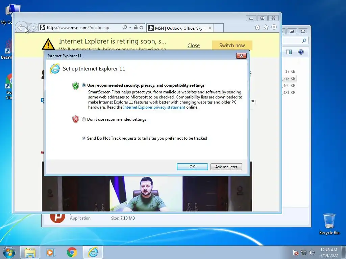Close the Internet Explorer 11 setup dialog
Screen dimensions: 346x259
241,56
